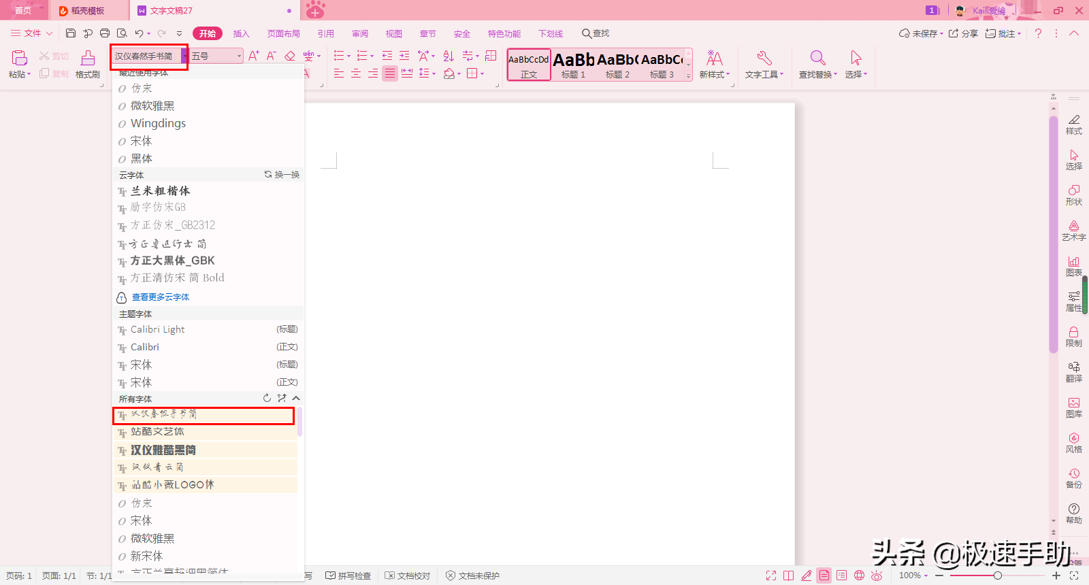Click the Format Painter (格式刷) icon
The width and height of the screenshot is (1089, 585).
click(88, 58)
